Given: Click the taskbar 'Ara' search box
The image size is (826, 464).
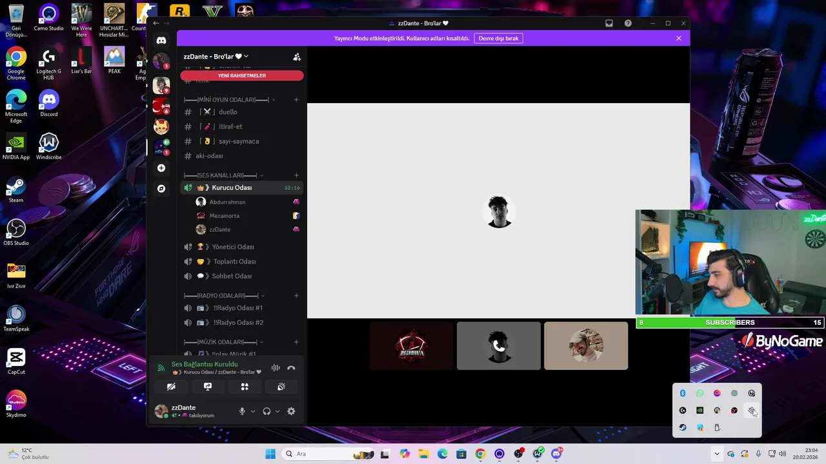Looking at the screenshot, I should point(328,454).
